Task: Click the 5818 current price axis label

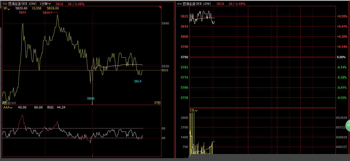Action: [165, 70]
